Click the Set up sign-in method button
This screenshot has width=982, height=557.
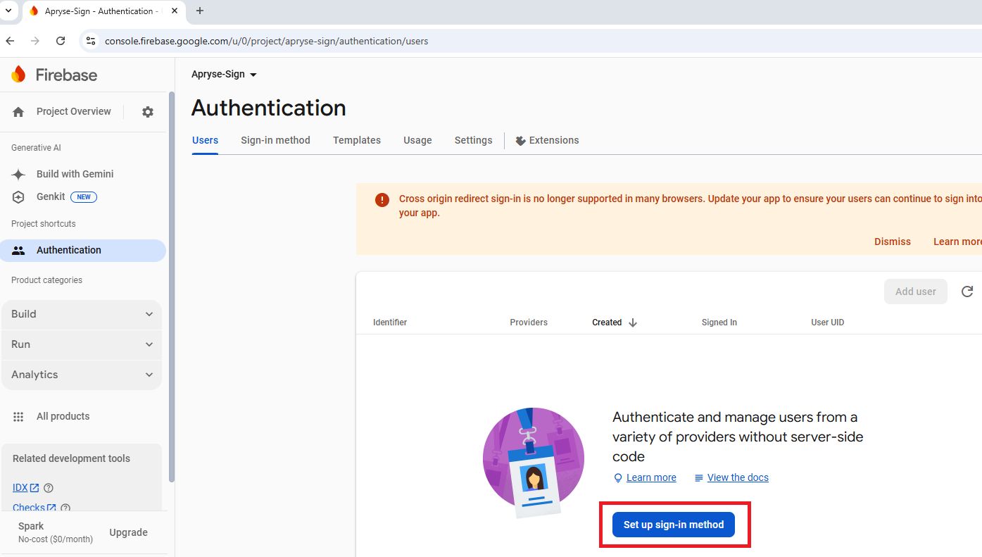(x=674, y=525)
